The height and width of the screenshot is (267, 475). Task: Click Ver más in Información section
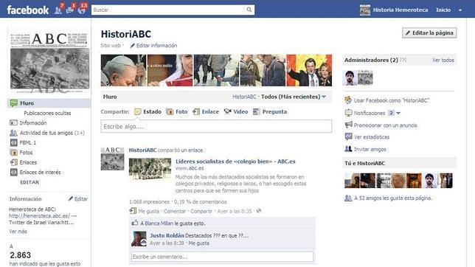pyautogui.click(x=18, y=232)
